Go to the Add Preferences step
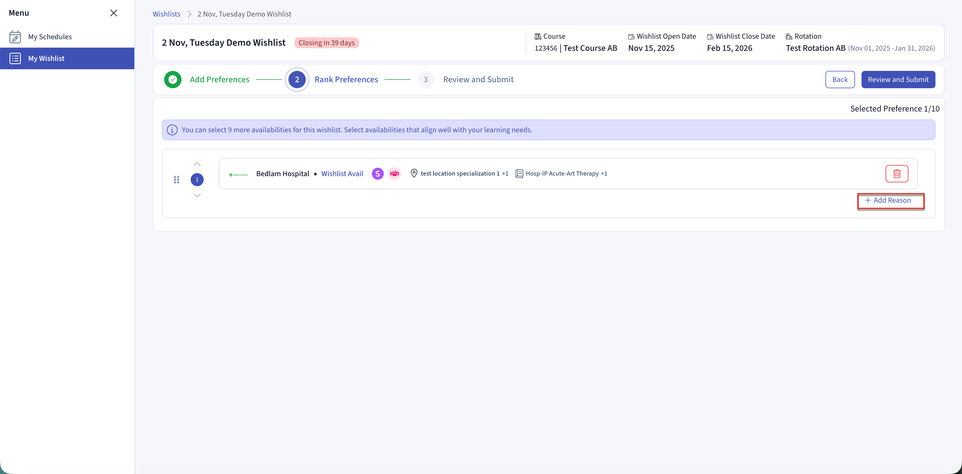This screenshot has height=474, width=962. point(219,80)
